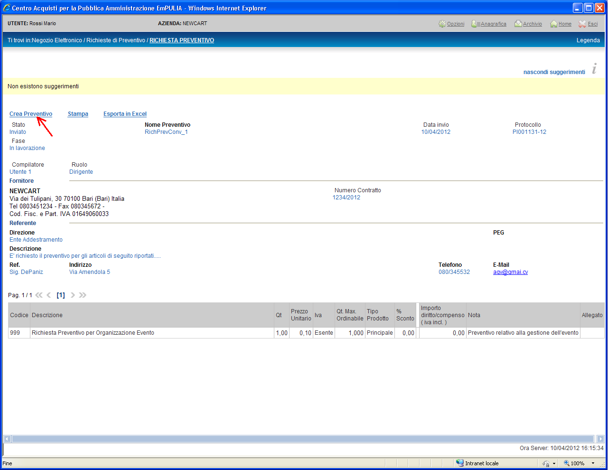
Task: Click Sig. DePaniz referent name
Action: tap(26, 272)
